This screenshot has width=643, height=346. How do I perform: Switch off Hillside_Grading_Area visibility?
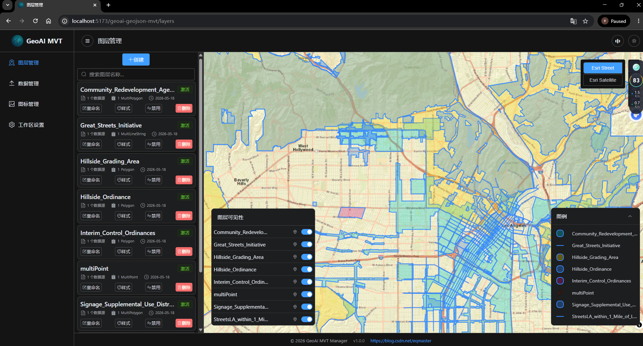[x=307, y=257]
